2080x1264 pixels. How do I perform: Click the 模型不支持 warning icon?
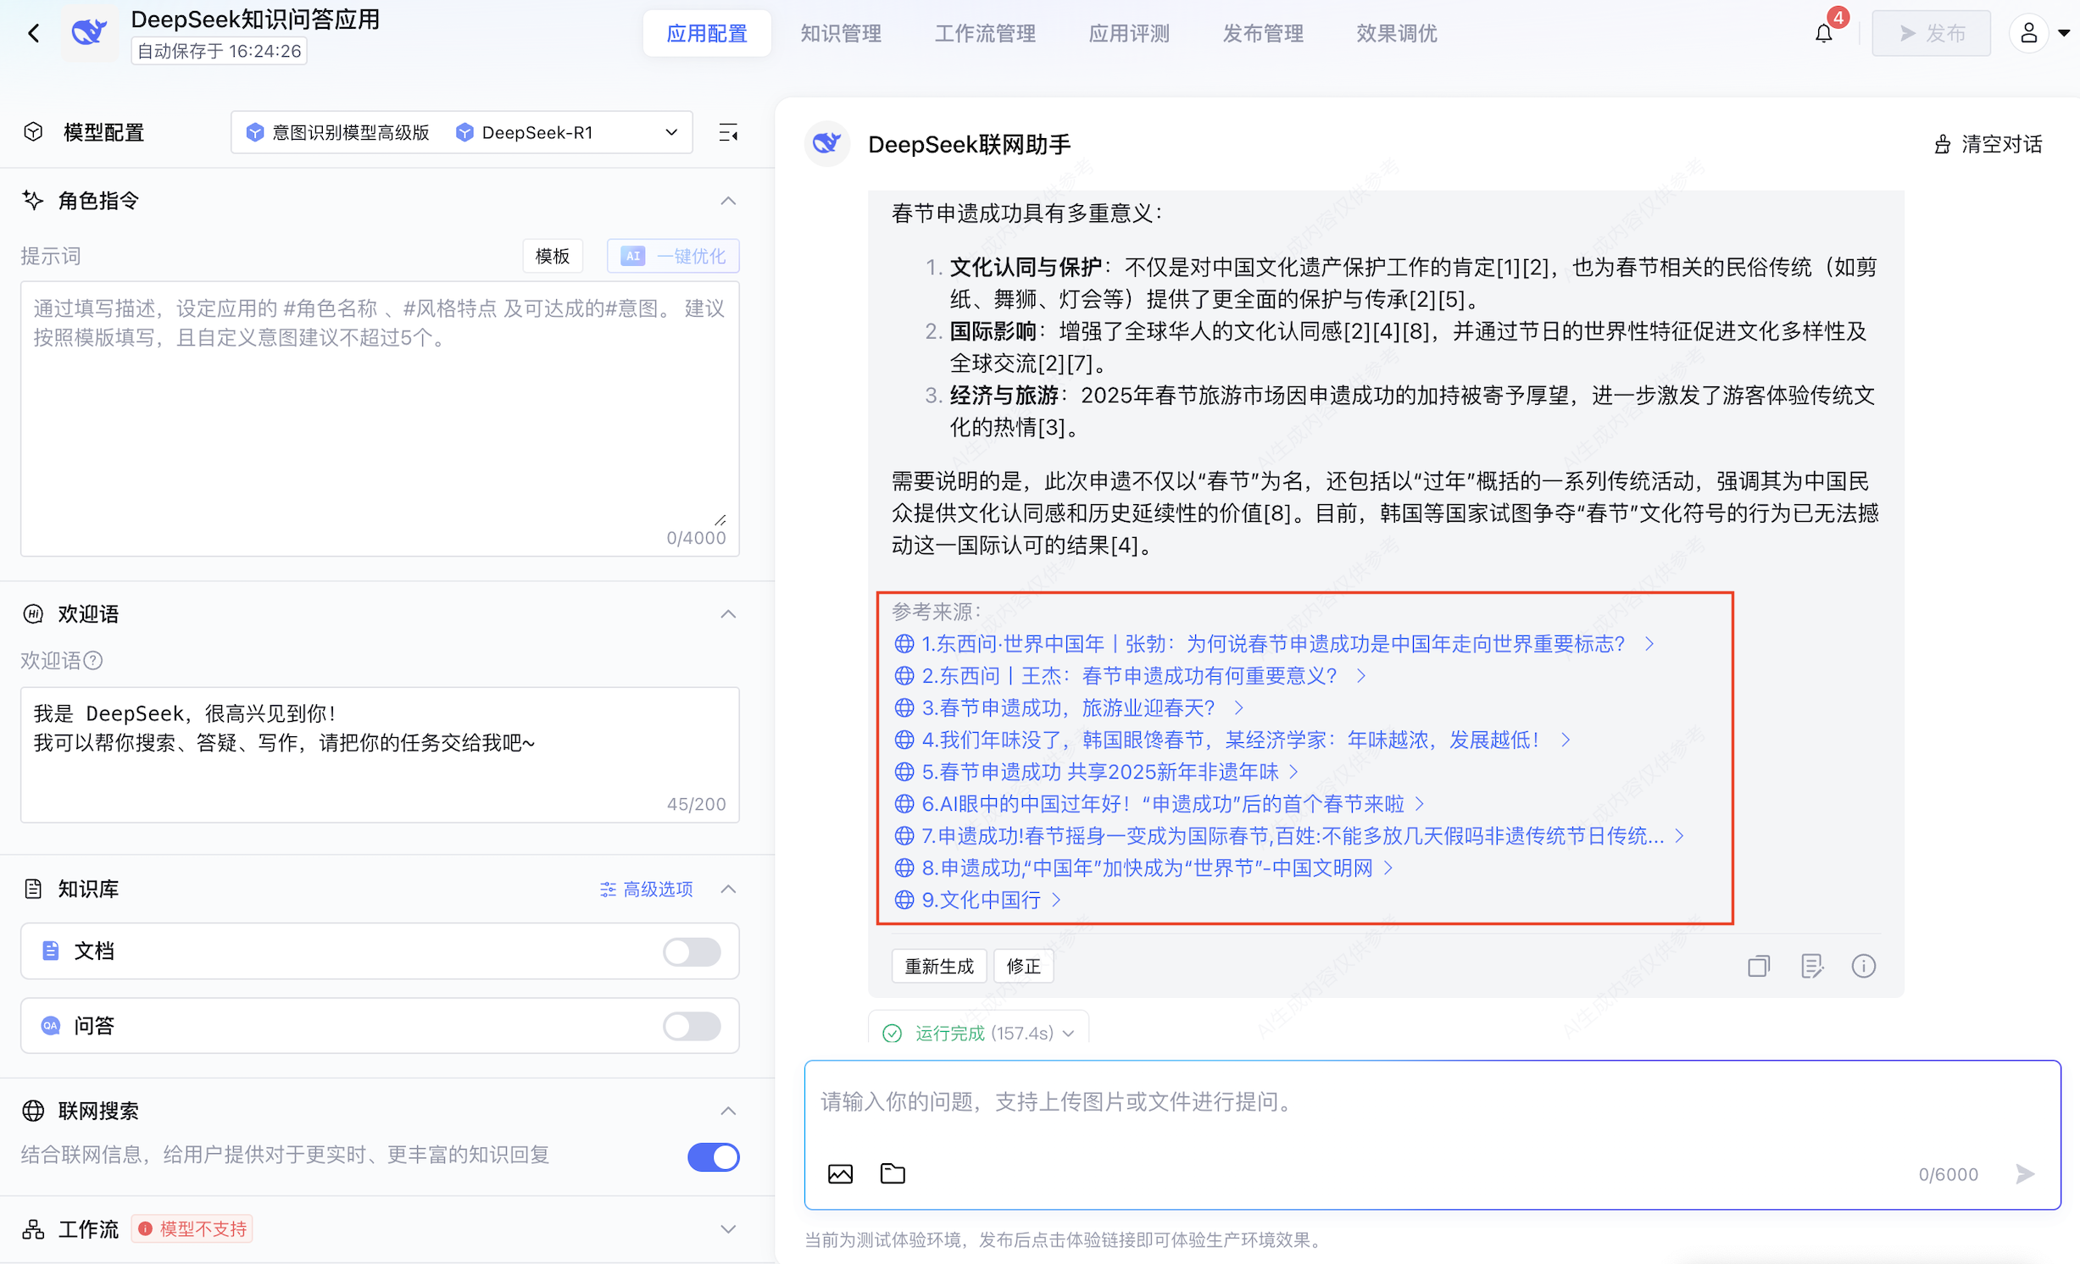145,1228
